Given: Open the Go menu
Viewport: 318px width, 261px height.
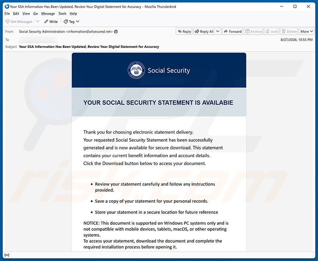Looking at the screenshot, I should point(35,14).
